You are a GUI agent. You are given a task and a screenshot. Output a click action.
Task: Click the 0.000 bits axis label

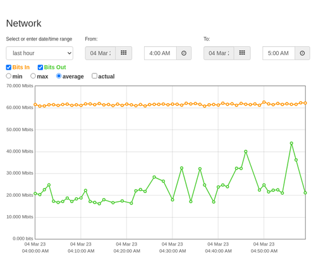point(23,239)
